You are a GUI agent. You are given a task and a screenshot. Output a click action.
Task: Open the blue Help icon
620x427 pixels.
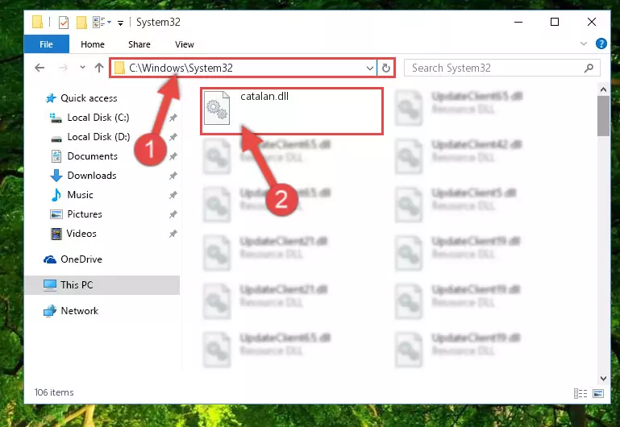click(x=601, y=44)
